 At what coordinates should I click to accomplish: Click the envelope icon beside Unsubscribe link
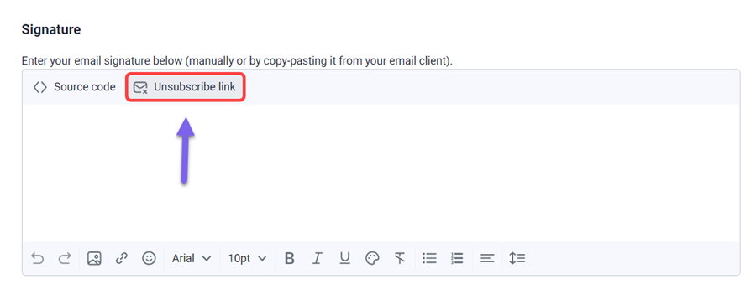(140, 87)
